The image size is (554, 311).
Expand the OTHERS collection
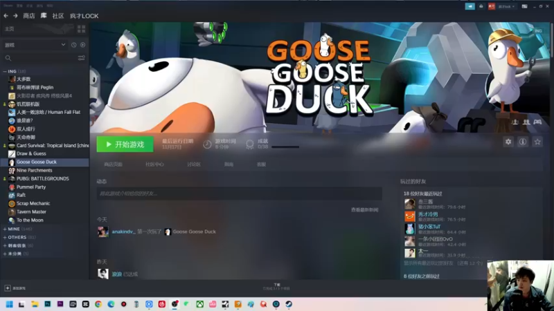(5, 237)
